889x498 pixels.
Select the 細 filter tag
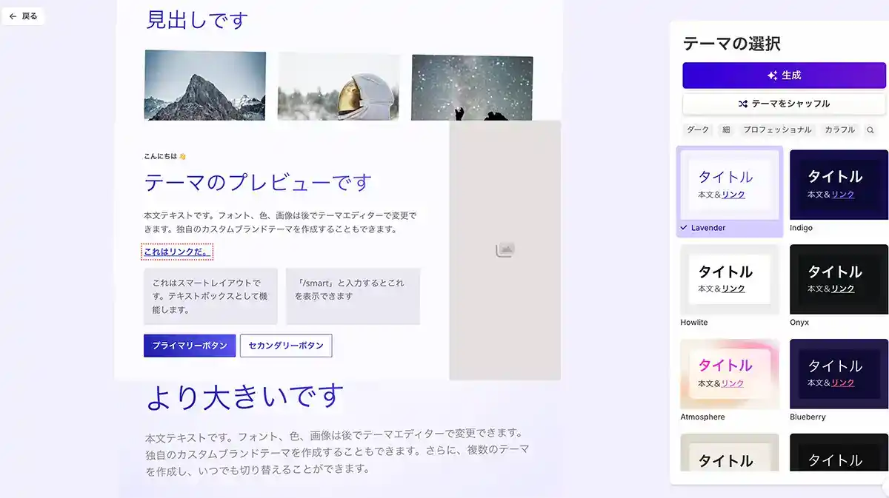coord(726,129)
